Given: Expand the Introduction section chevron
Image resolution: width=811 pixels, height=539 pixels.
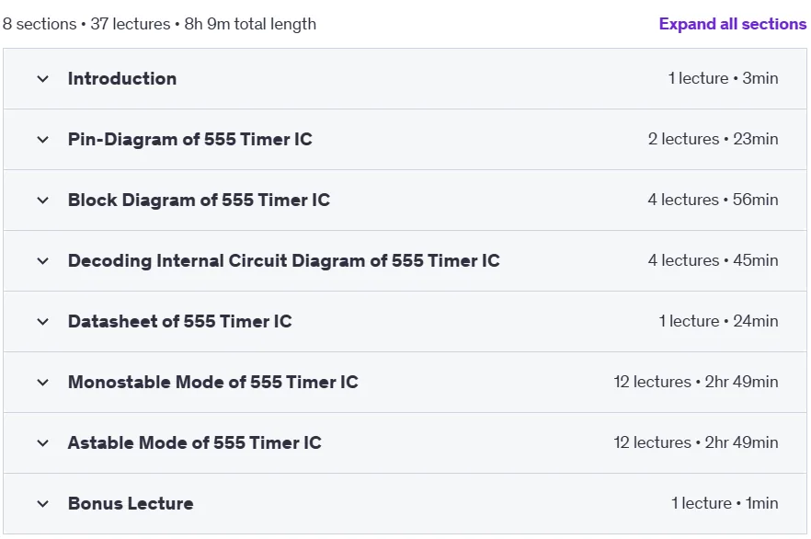Looking at the screenshot, I should (x=43, y=79).
